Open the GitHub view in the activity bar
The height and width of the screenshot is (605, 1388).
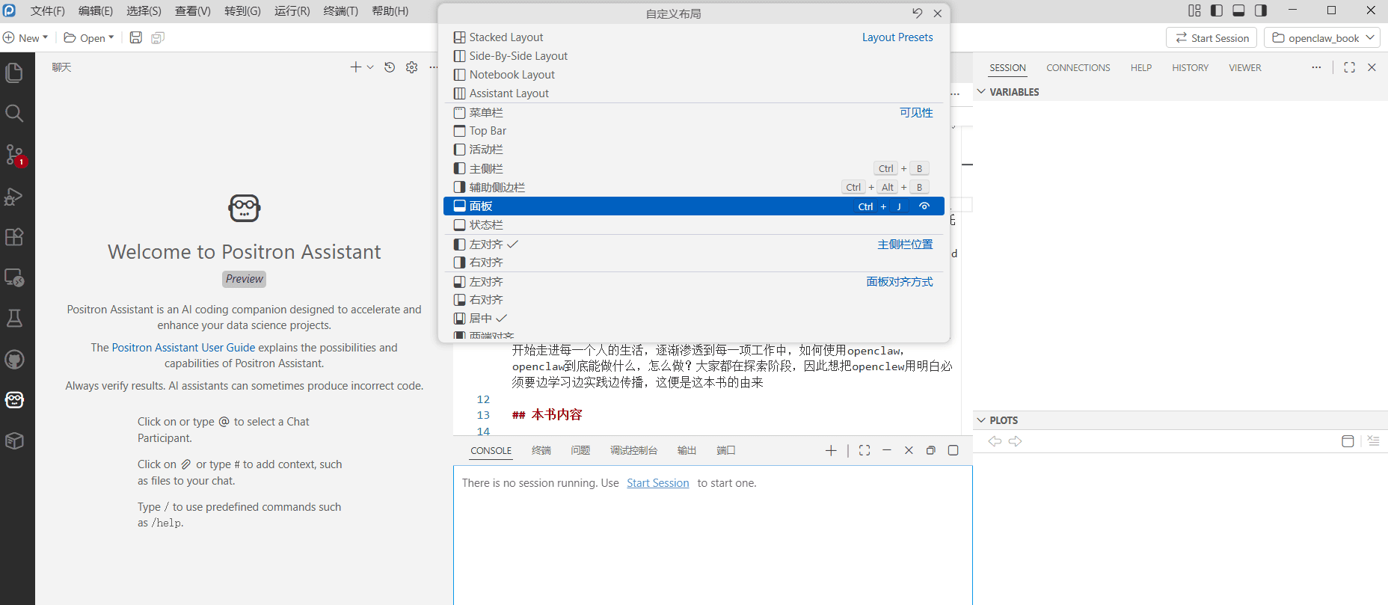tap(14, 360)
